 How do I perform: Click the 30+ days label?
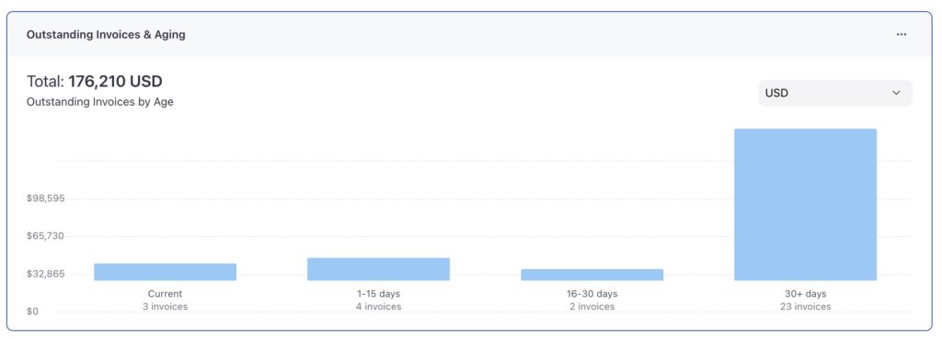pos(805,294)
